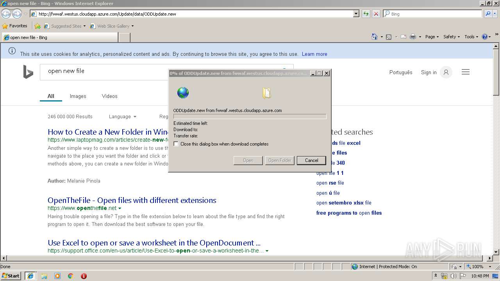Launch the media player taskbar icon
500x281 pixels.
(57, 276)
